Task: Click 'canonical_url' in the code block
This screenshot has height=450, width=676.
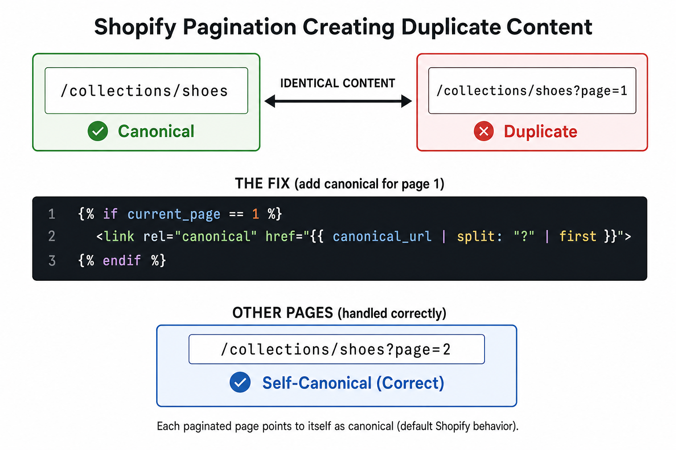Action: coord(382,237)
